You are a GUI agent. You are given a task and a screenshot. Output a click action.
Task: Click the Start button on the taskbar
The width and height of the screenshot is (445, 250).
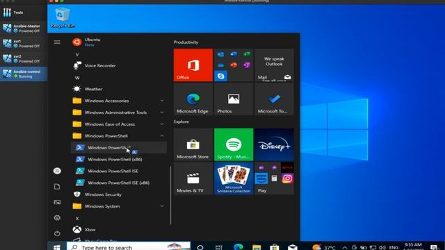57,247
